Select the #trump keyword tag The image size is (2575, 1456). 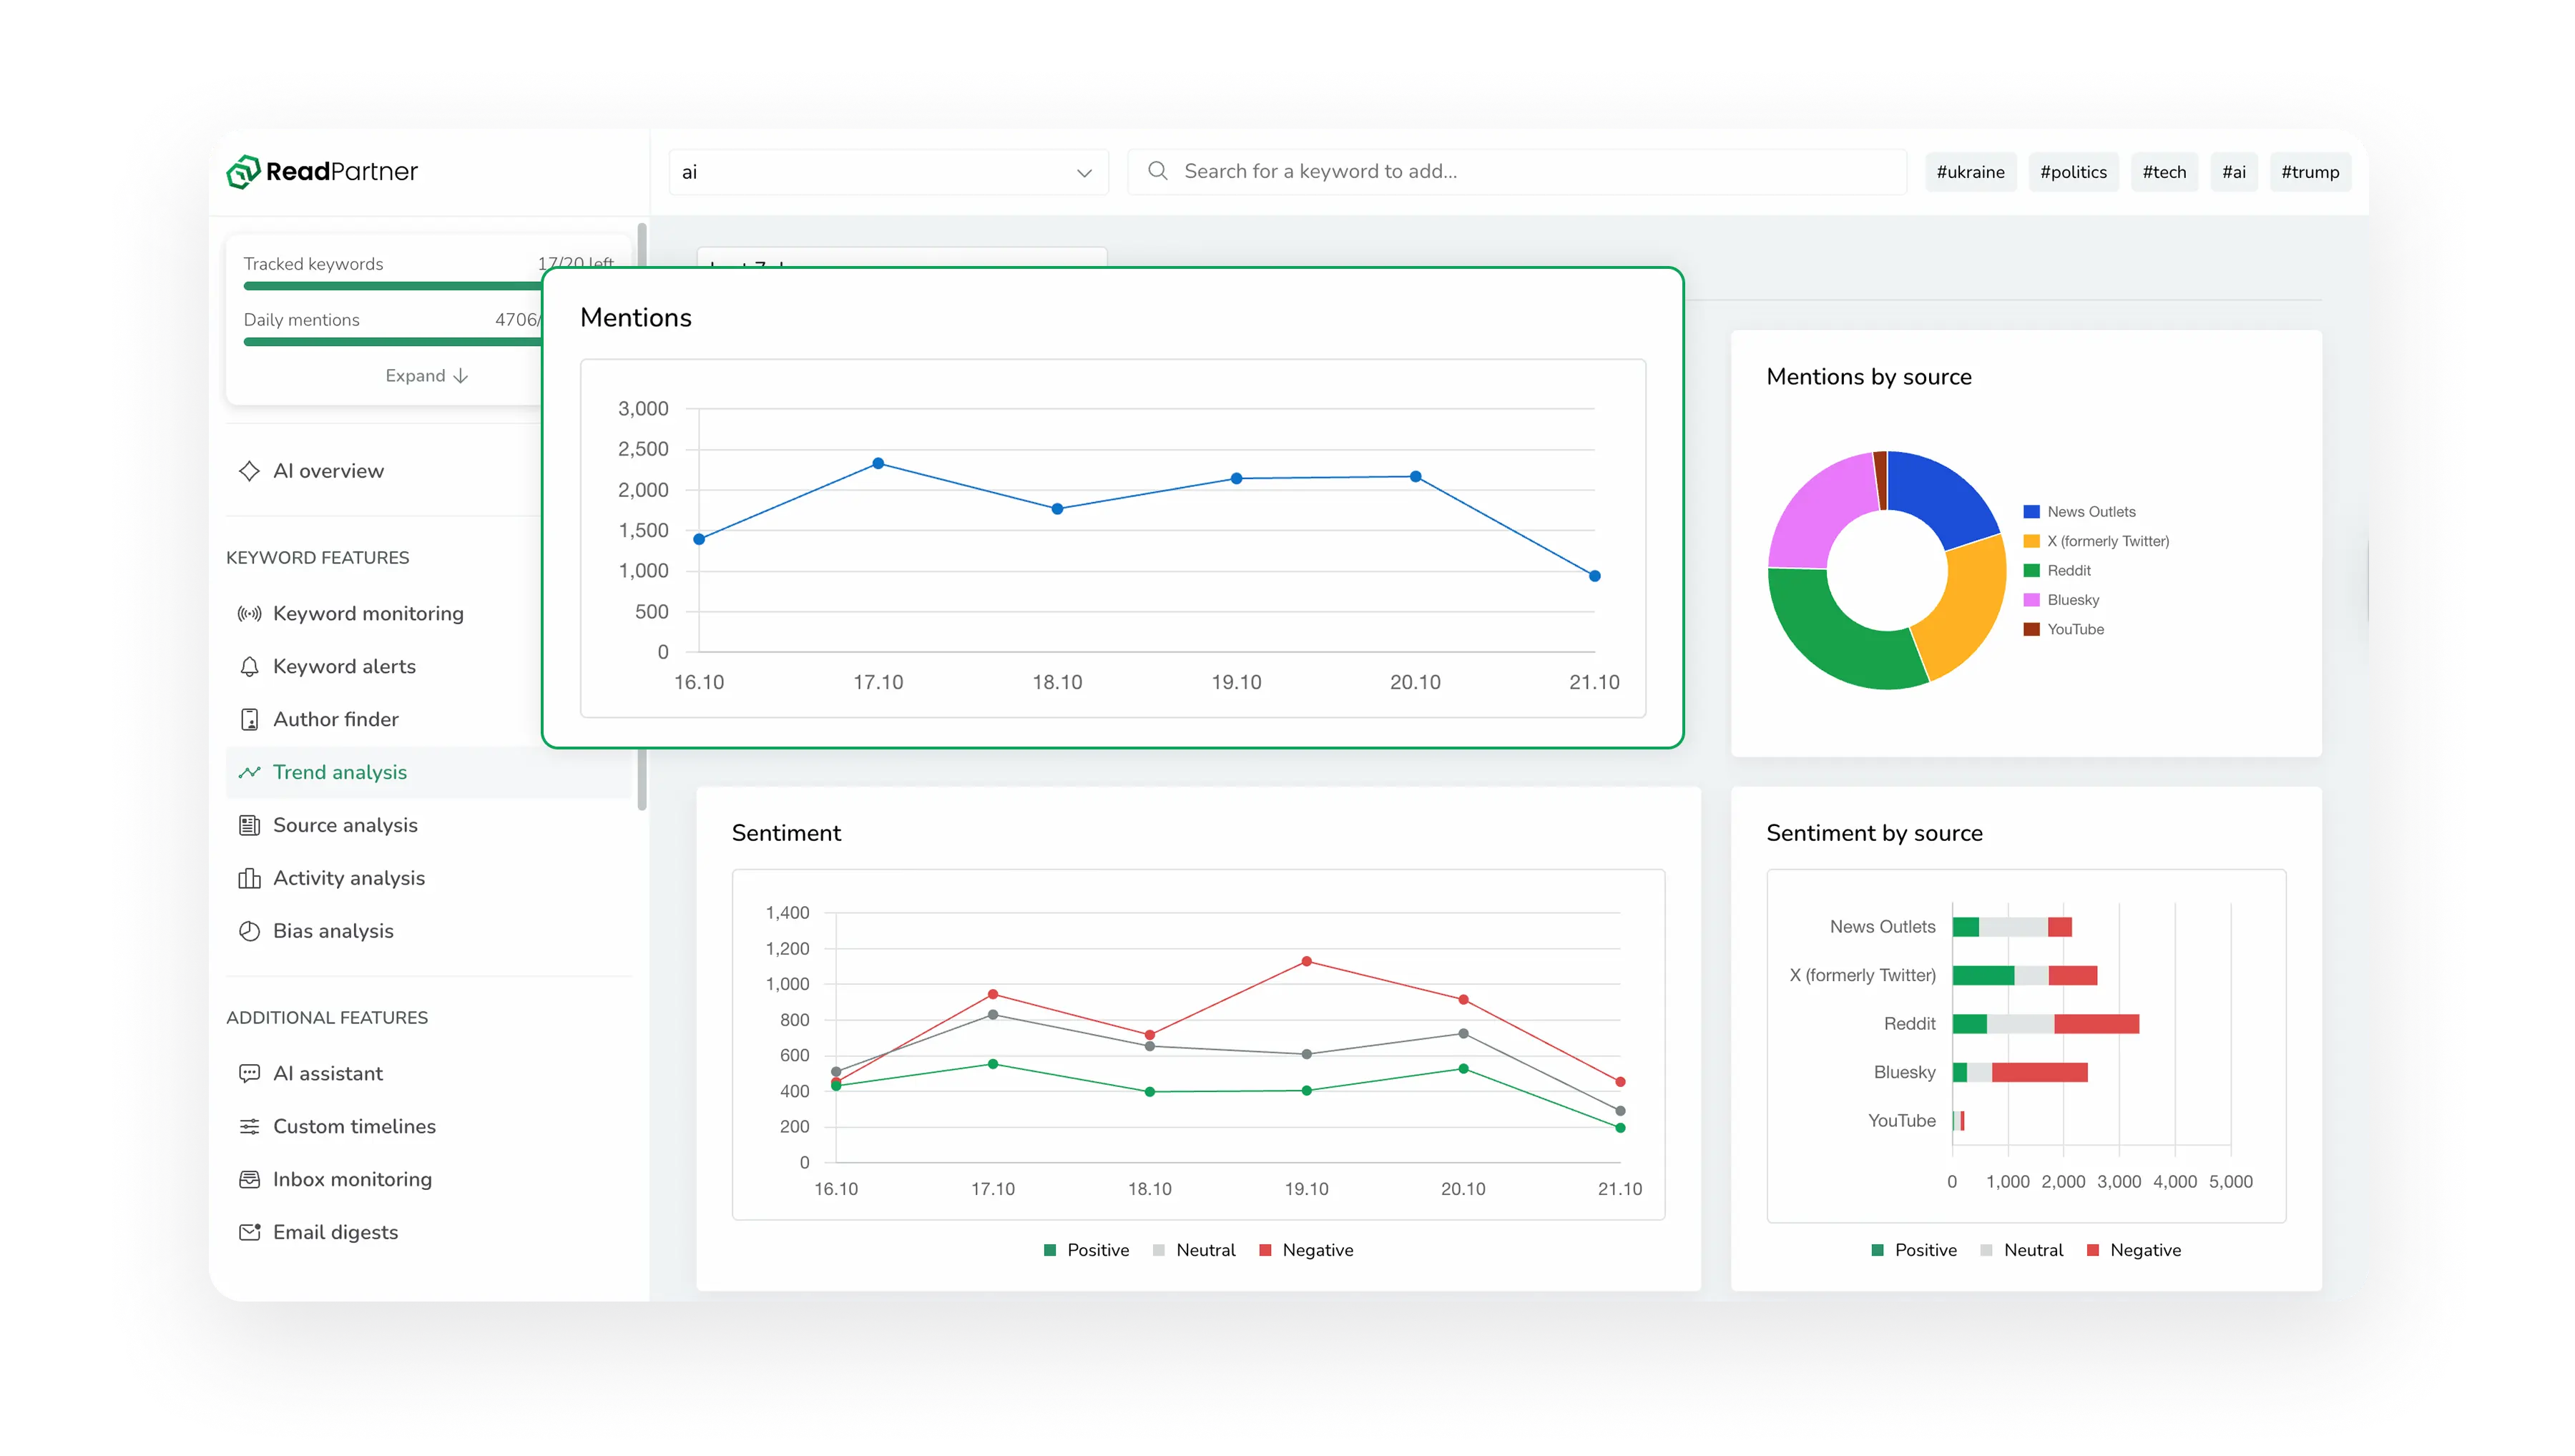[2309, 172]
